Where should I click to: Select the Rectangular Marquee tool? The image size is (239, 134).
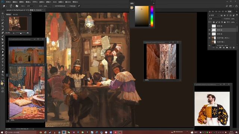[3, 17]
